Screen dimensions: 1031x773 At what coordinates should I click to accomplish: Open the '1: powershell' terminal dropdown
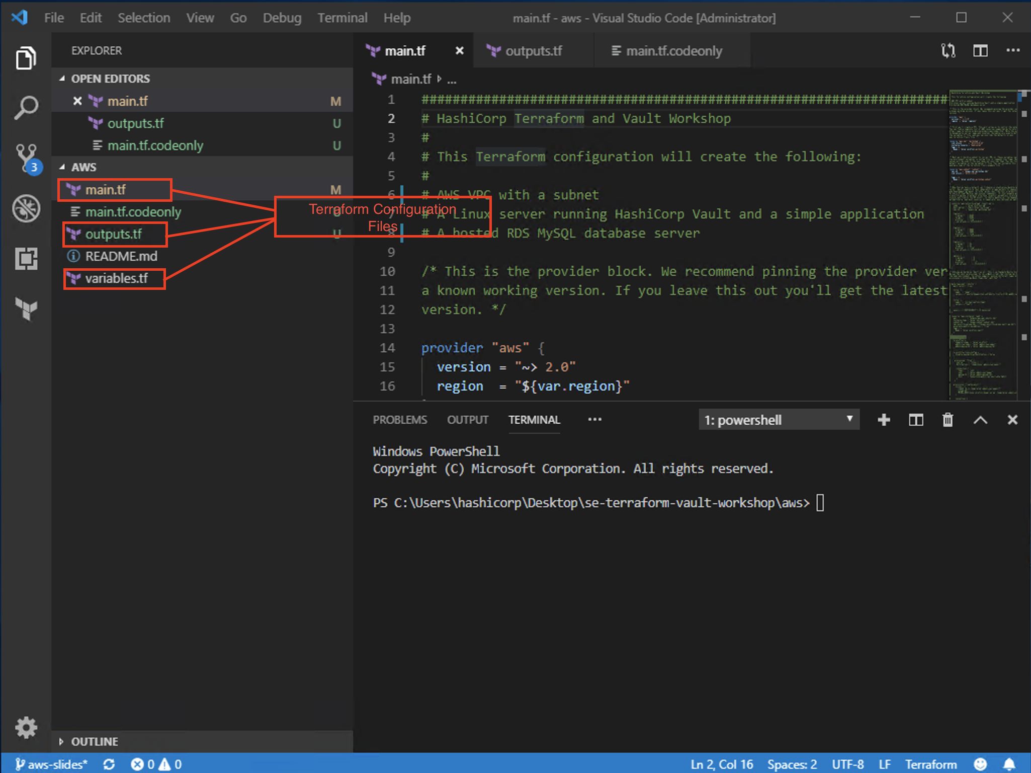pos(779,420)
